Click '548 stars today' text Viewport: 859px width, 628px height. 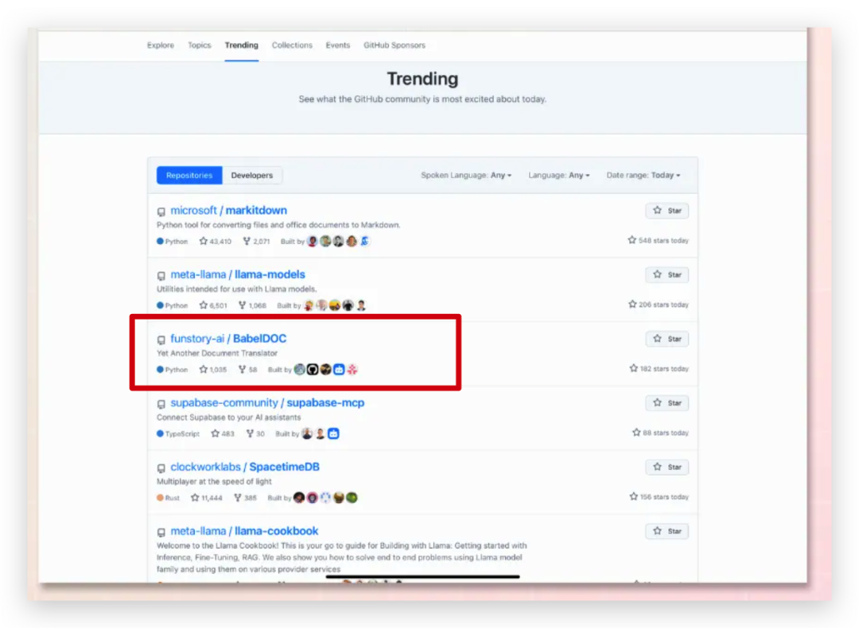pos(658,240)
